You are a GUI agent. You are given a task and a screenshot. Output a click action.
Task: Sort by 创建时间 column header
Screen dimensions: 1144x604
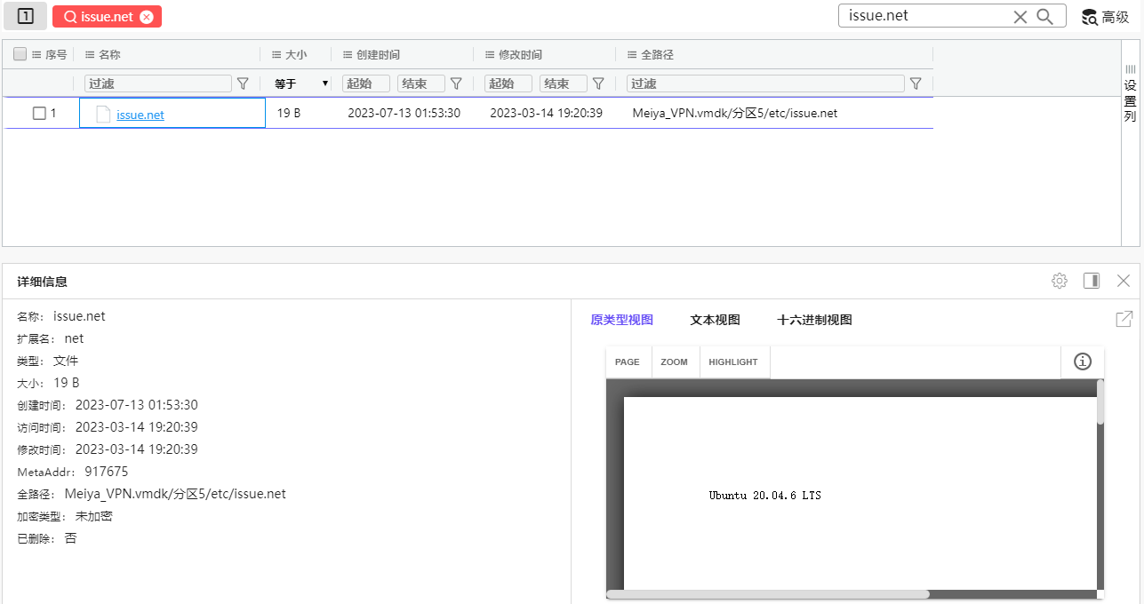(x=371, y=54)
